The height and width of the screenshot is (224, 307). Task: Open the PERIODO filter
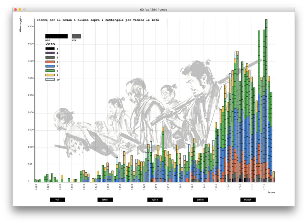(248, 199)
